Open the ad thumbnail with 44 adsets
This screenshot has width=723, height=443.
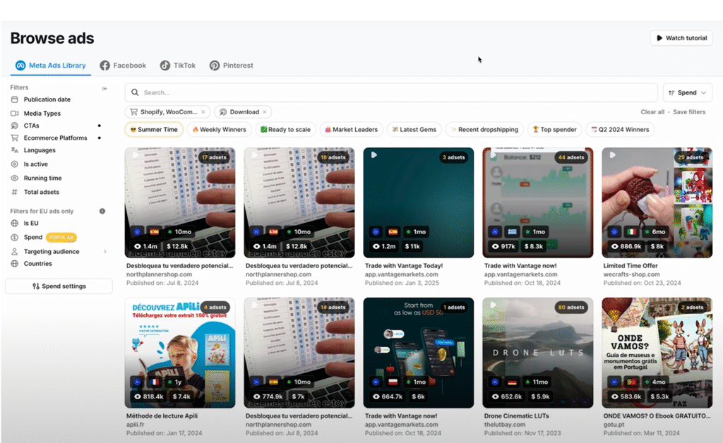[537, 202]
